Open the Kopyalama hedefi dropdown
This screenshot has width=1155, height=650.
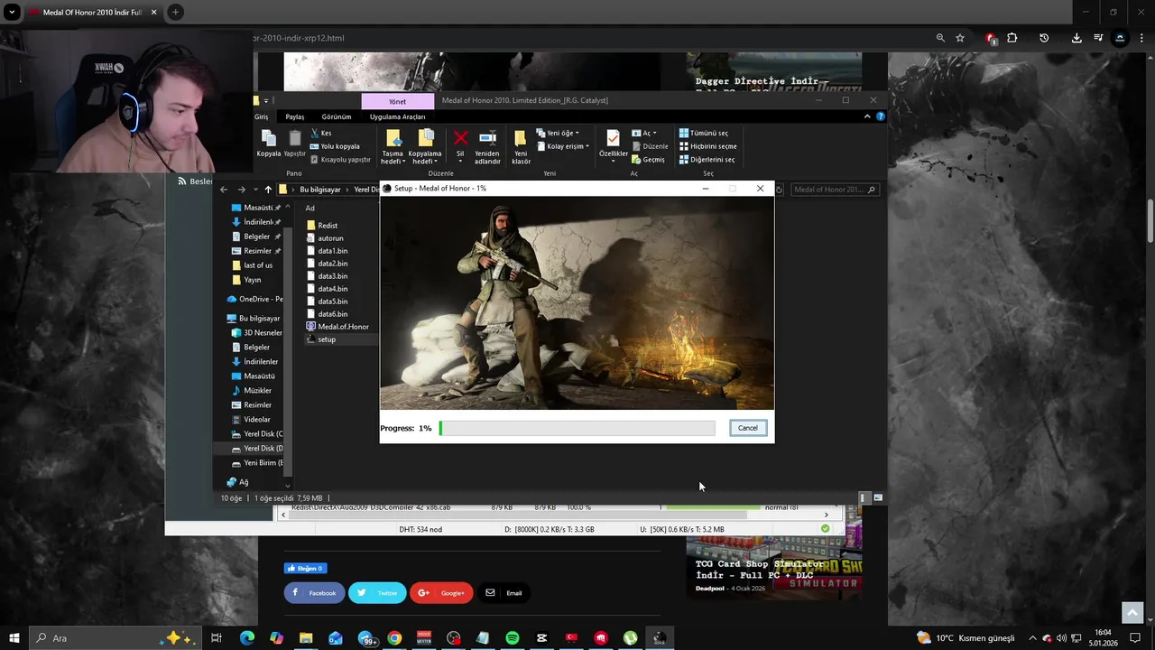(x=425, y=146)
